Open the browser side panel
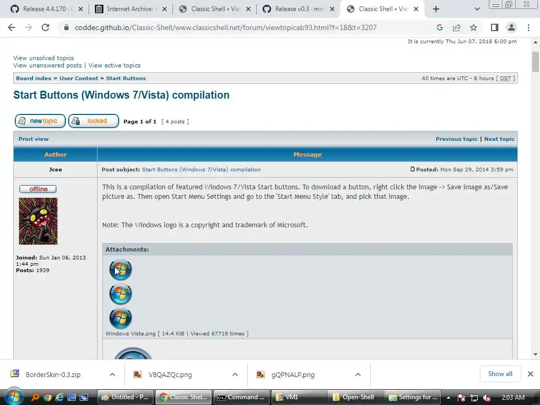The image size is (540, 405). 494,27
